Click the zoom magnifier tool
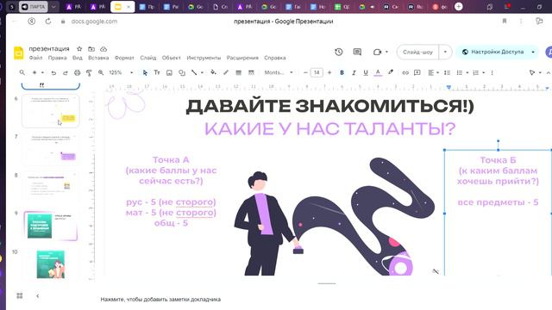552x310 pixels. pyautogui.click(x=101, y=72)
